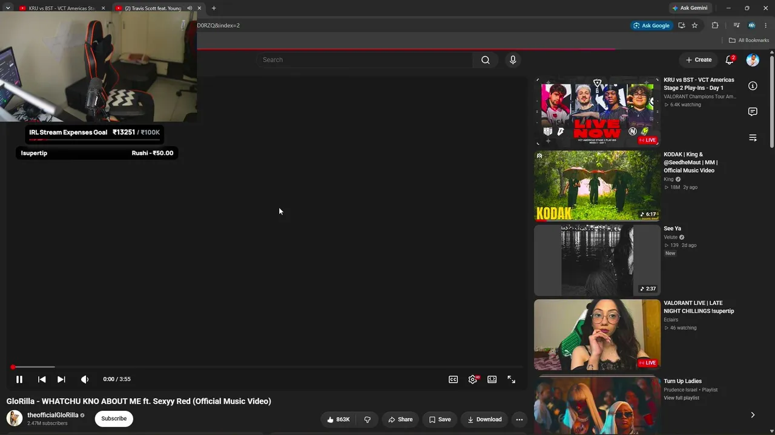Share the GloRilla video
Screen dimensions: 775x435
[400, 419]
